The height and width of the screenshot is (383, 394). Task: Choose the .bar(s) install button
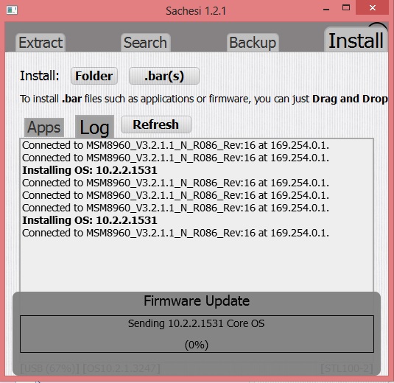164,76
